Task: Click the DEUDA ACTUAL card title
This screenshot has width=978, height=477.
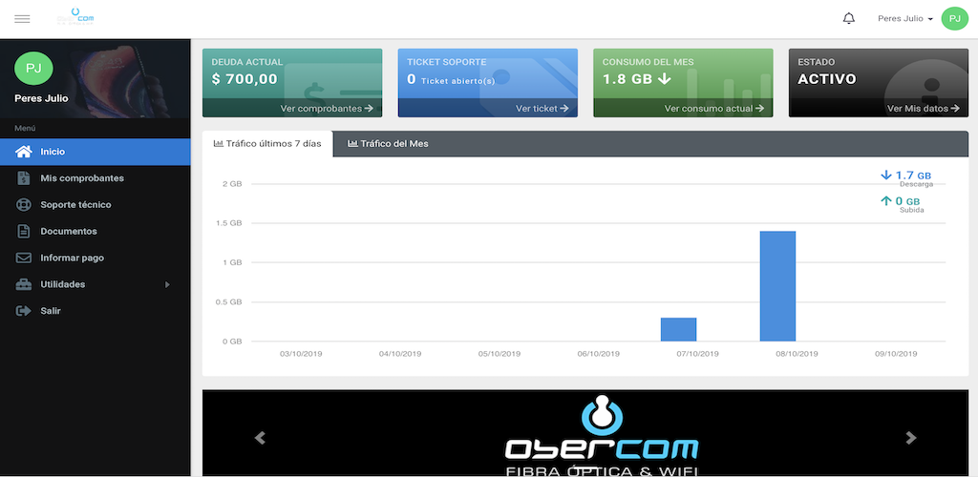Action: click(247, 62)
